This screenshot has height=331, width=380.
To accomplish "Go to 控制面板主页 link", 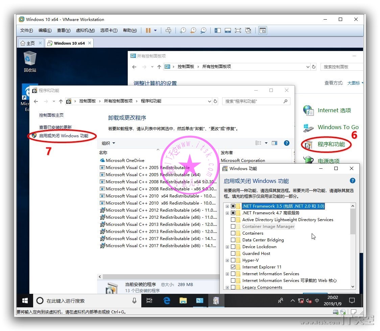I will tap(51, 115).
